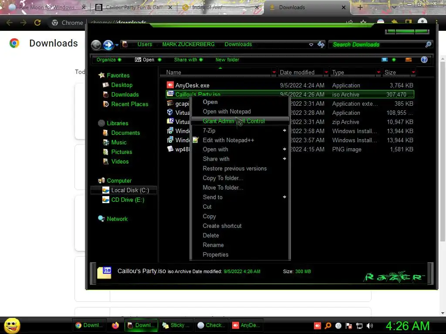446x334 pixels.
Task: Switch to the Caillou Party Fun & Games tab
Action: pos(134,7)
